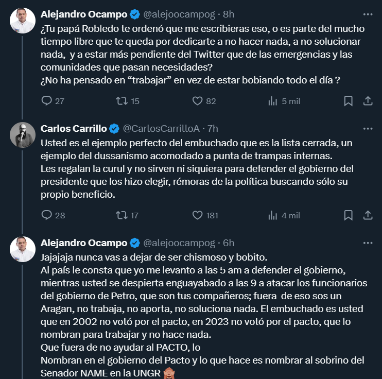Open Carlos Carrillo's profile picture
Image resolution: width=382 pixels, height=379 pixels.
(x=23, y=135)
